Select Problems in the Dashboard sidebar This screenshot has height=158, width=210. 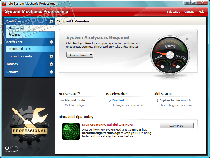pos(30,34)
